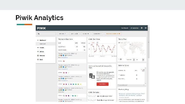Screen dimensions: 185x104
Task: Click the Direct Entry row in Referrer Types
Action: pos(131,79)
